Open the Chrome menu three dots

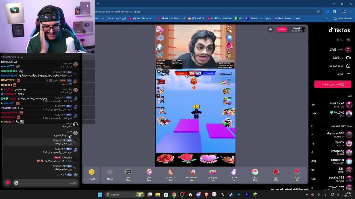tap(351, 12)
